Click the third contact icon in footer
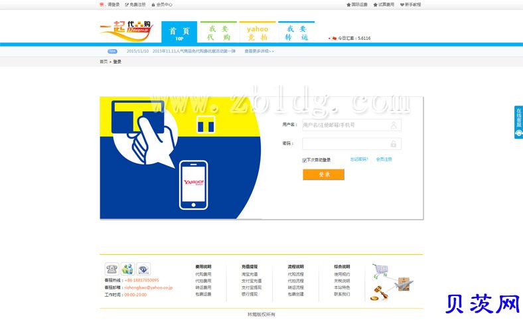523x320 pixels. (143, 269)
